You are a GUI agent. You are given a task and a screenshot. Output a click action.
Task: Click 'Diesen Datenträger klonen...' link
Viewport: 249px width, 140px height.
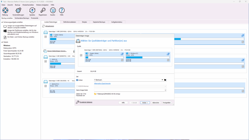point(57,51)
